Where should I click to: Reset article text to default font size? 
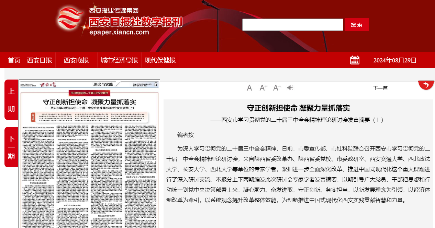[x=249, y=88]
